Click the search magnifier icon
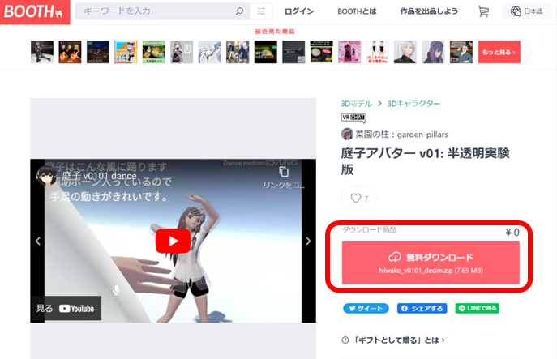Viewport: 557px width, 359px height. (x=238, y=12)
